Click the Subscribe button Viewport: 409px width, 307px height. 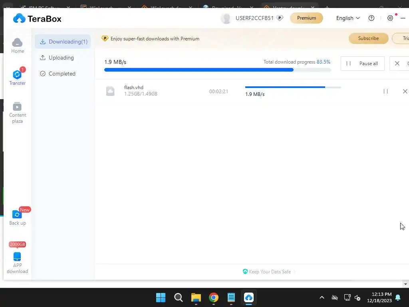[x=368, y=38]
